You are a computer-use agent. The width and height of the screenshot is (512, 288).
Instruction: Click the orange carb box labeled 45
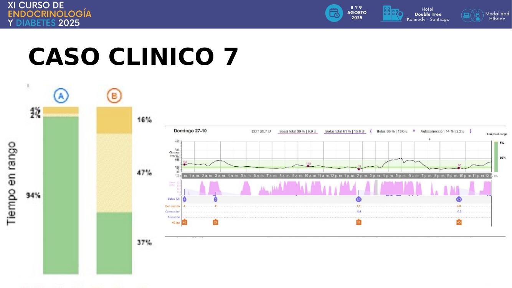click(x=459, y=222)
